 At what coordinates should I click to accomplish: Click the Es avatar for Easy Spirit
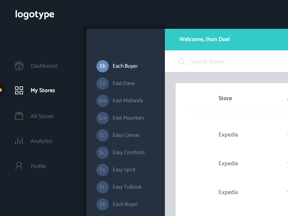[103, 170]
